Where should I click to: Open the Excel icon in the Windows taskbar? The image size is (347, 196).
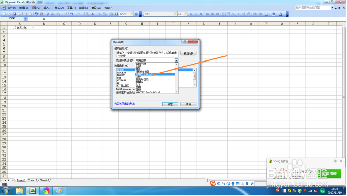pyautogui.click(x=33, y=191)
